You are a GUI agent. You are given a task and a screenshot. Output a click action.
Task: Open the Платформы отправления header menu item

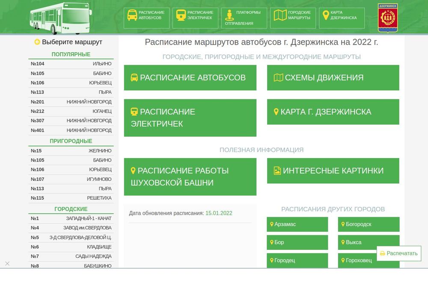tap(244, 18)
